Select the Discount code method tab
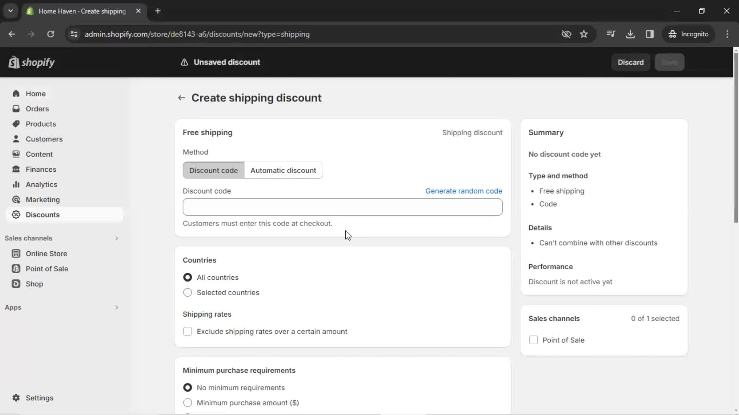This screenshot has width=739, height=415. (x=213, y=170)
